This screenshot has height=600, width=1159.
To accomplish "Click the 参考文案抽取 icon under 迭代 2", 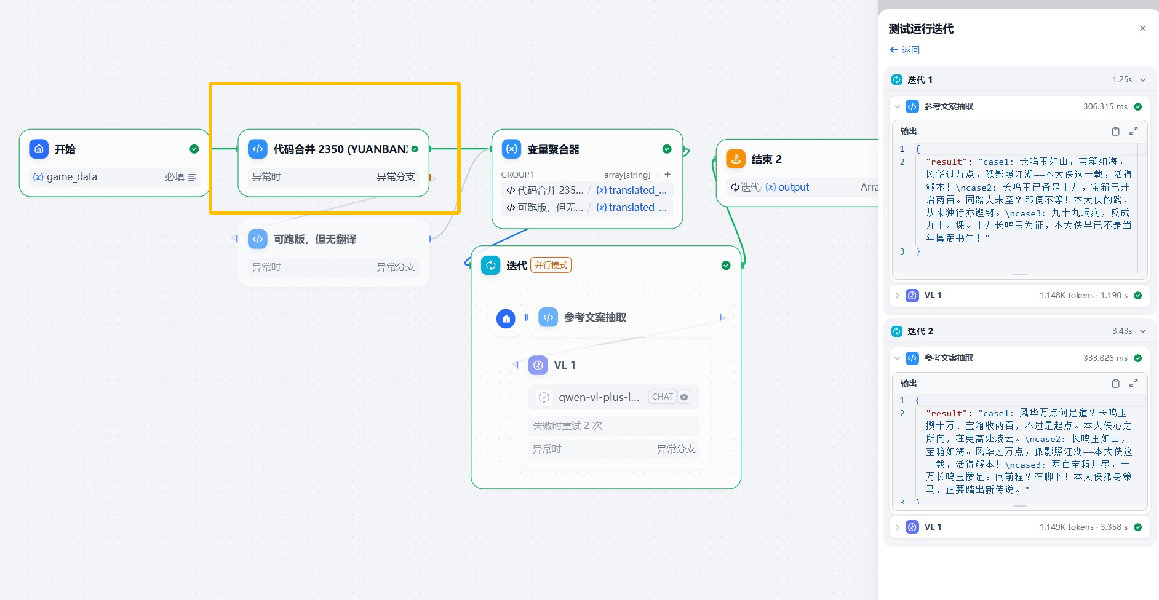I will [x=912, y=358].
